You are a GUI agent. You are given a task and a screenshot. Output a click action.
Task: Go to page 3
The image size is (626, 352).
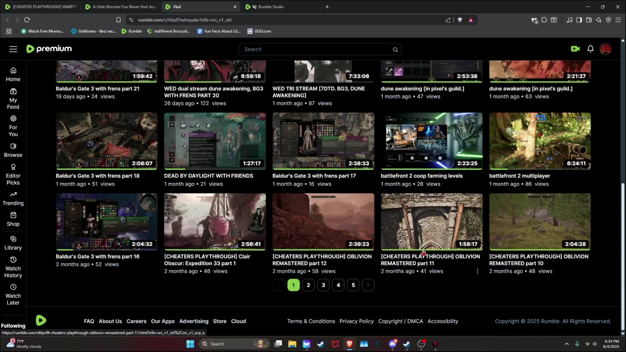[x=323, y=285]
